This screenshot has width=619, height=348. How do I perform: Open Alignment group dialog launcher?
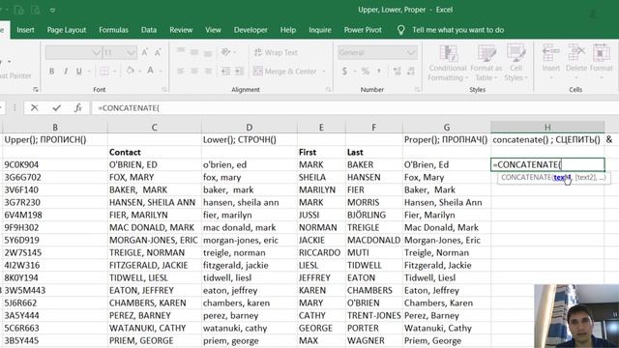point(328,90)
